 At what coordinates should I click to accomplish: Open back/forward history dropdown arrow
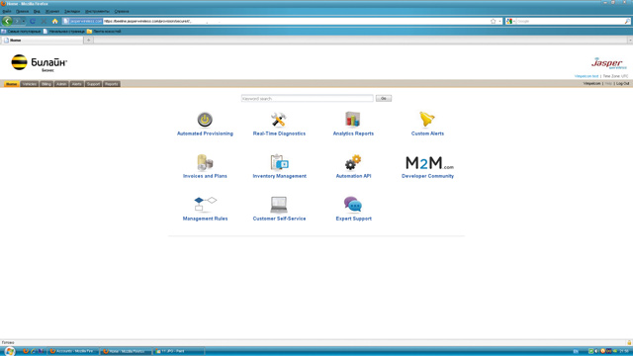point(24,21)
